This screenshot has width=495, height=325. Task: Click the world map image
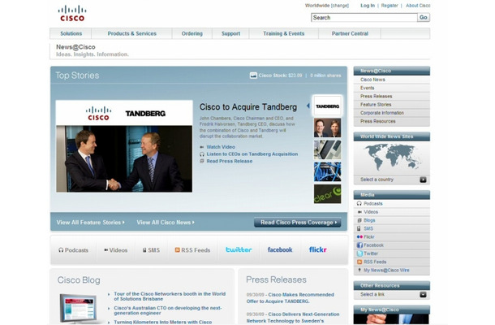pyautogui.click(x=391, y=157)
